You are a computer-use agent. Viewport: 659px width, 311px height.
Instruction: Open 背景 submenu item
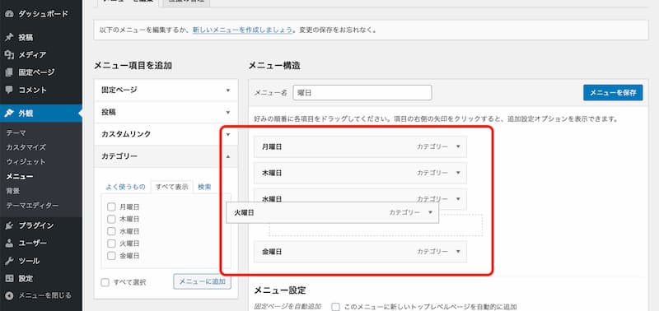coord(12,191)
